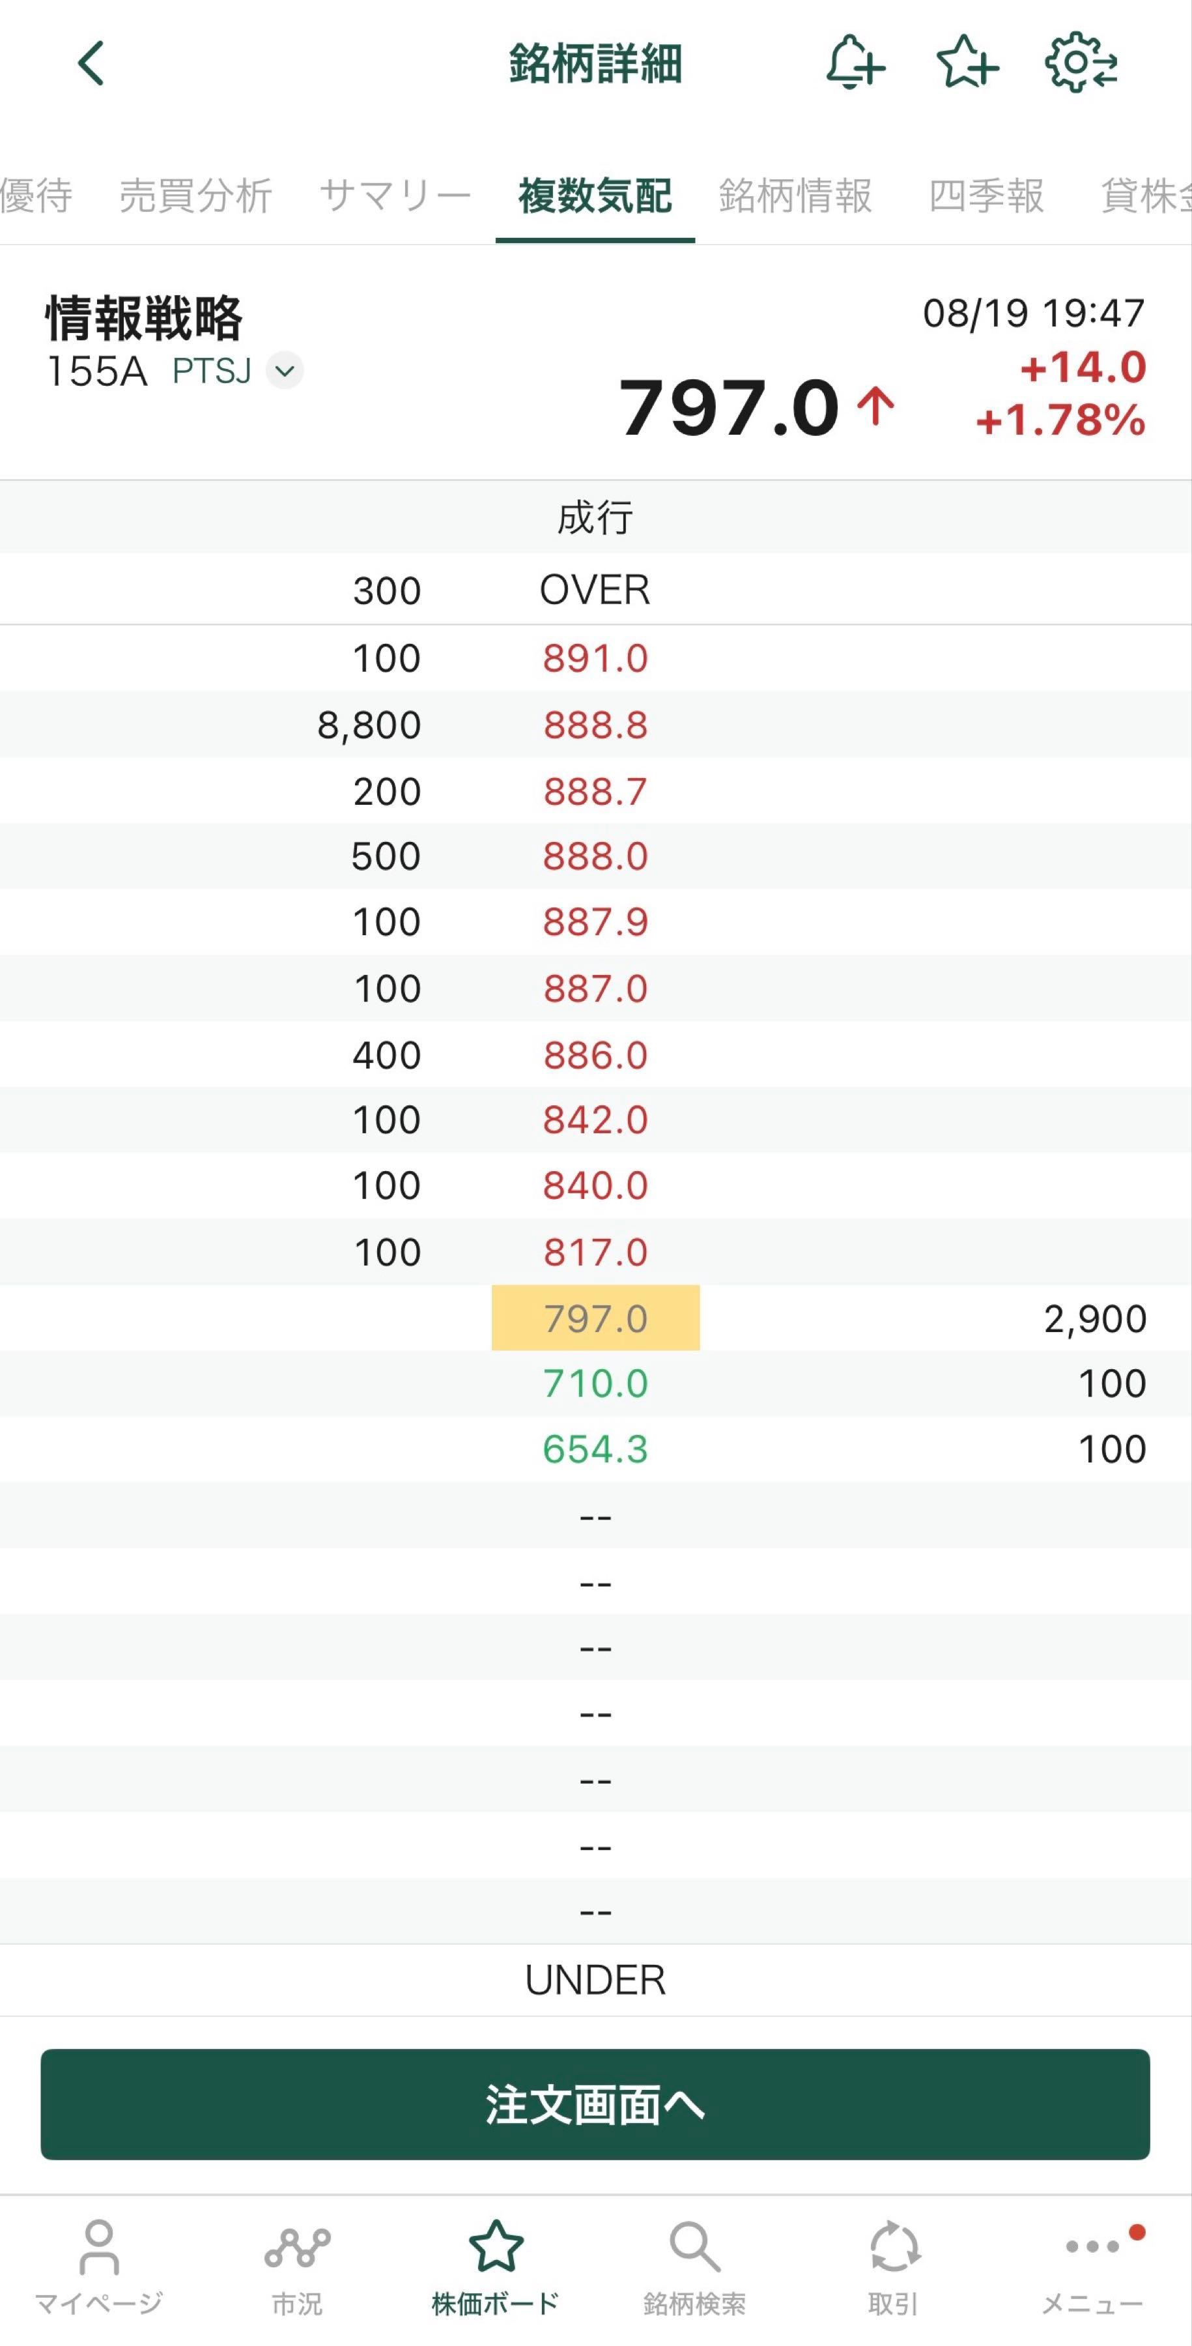Image resolution: width=1192 pixels, height=2346 pixels.
Task: Add a price alert with bell icon
Action: pyautogui.click(x=854, y=63)
